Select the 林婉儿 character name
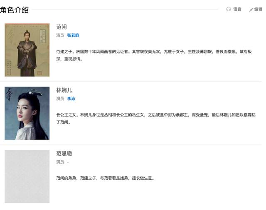The width and height of the screenshot is (266, 210). coord(64,90)
